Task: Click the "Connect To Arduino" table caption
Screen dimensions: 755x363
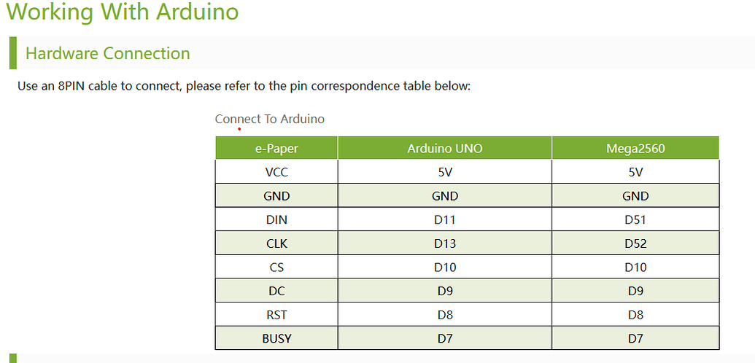Action: tap(269, 119)
